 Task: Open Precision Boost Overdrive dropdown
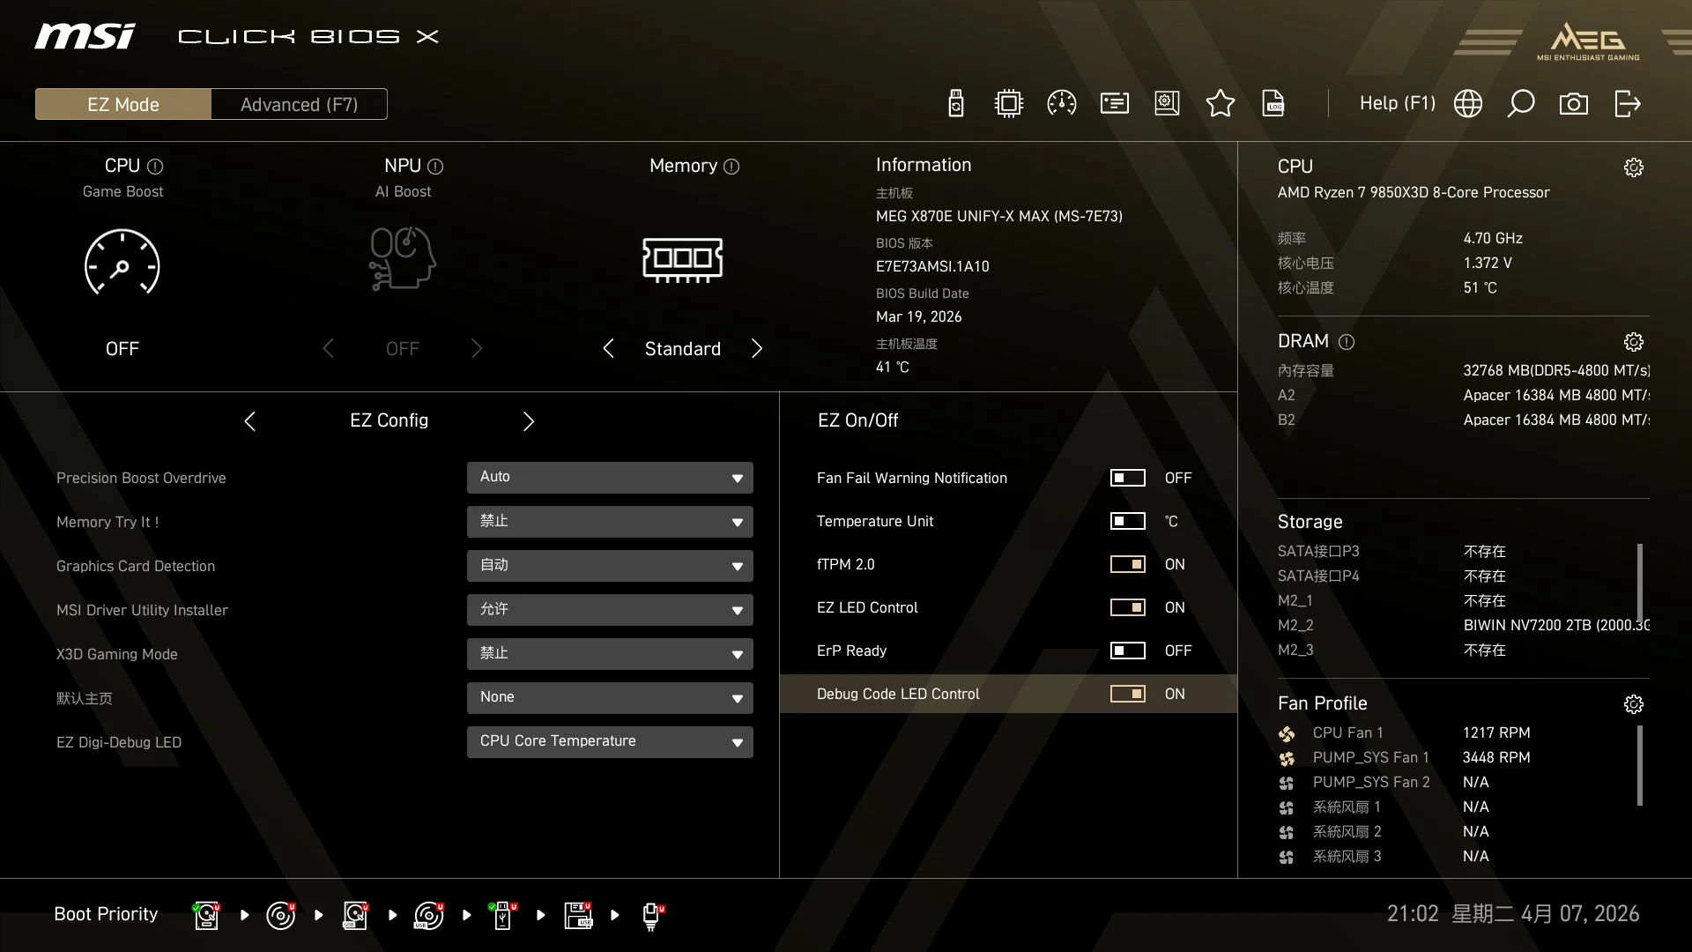click(x=610, y=478)
